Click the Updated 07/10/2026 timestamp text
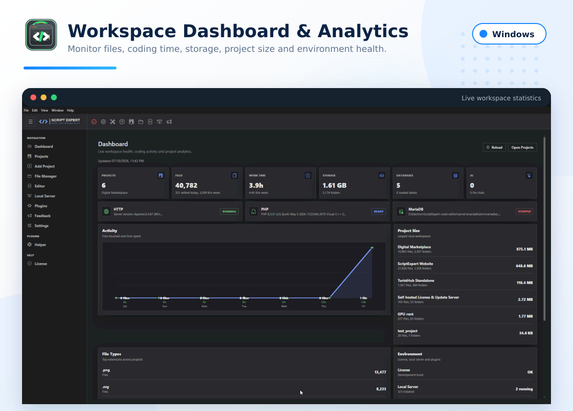Viewport: 573px width, 411px height. 121,161
